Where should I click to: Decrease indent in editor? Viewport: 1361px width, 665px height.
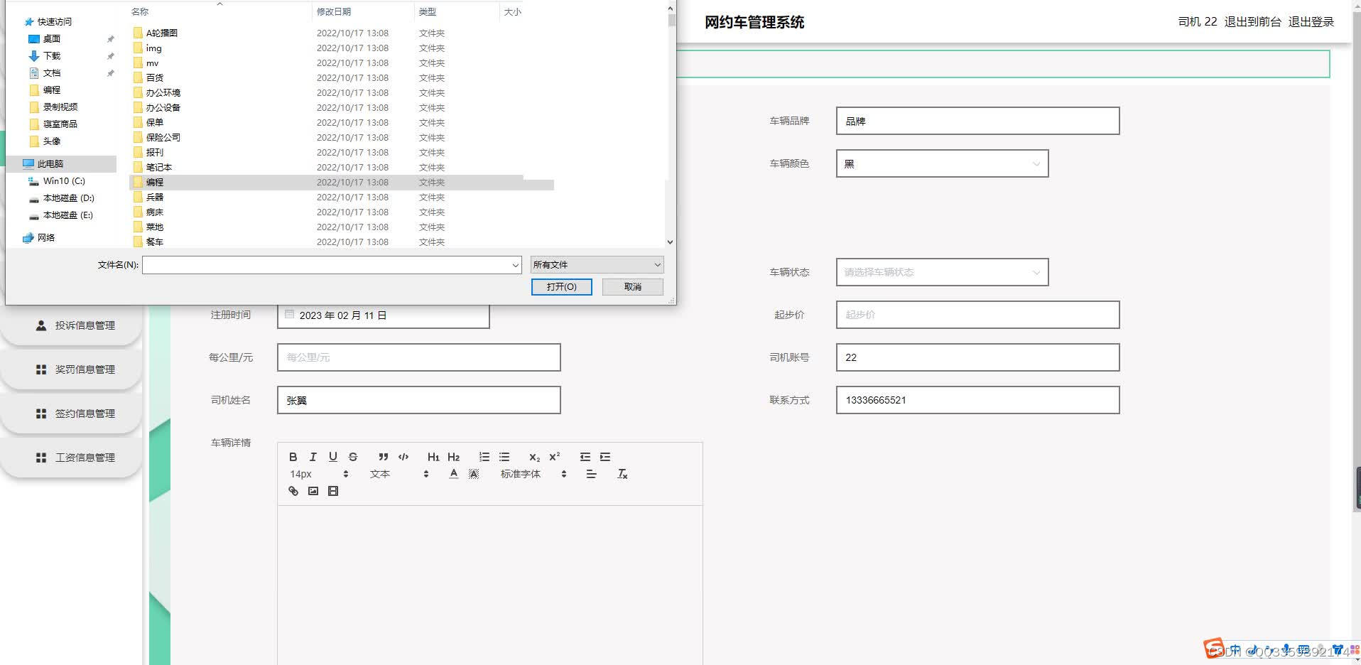[x=585, y=457]
